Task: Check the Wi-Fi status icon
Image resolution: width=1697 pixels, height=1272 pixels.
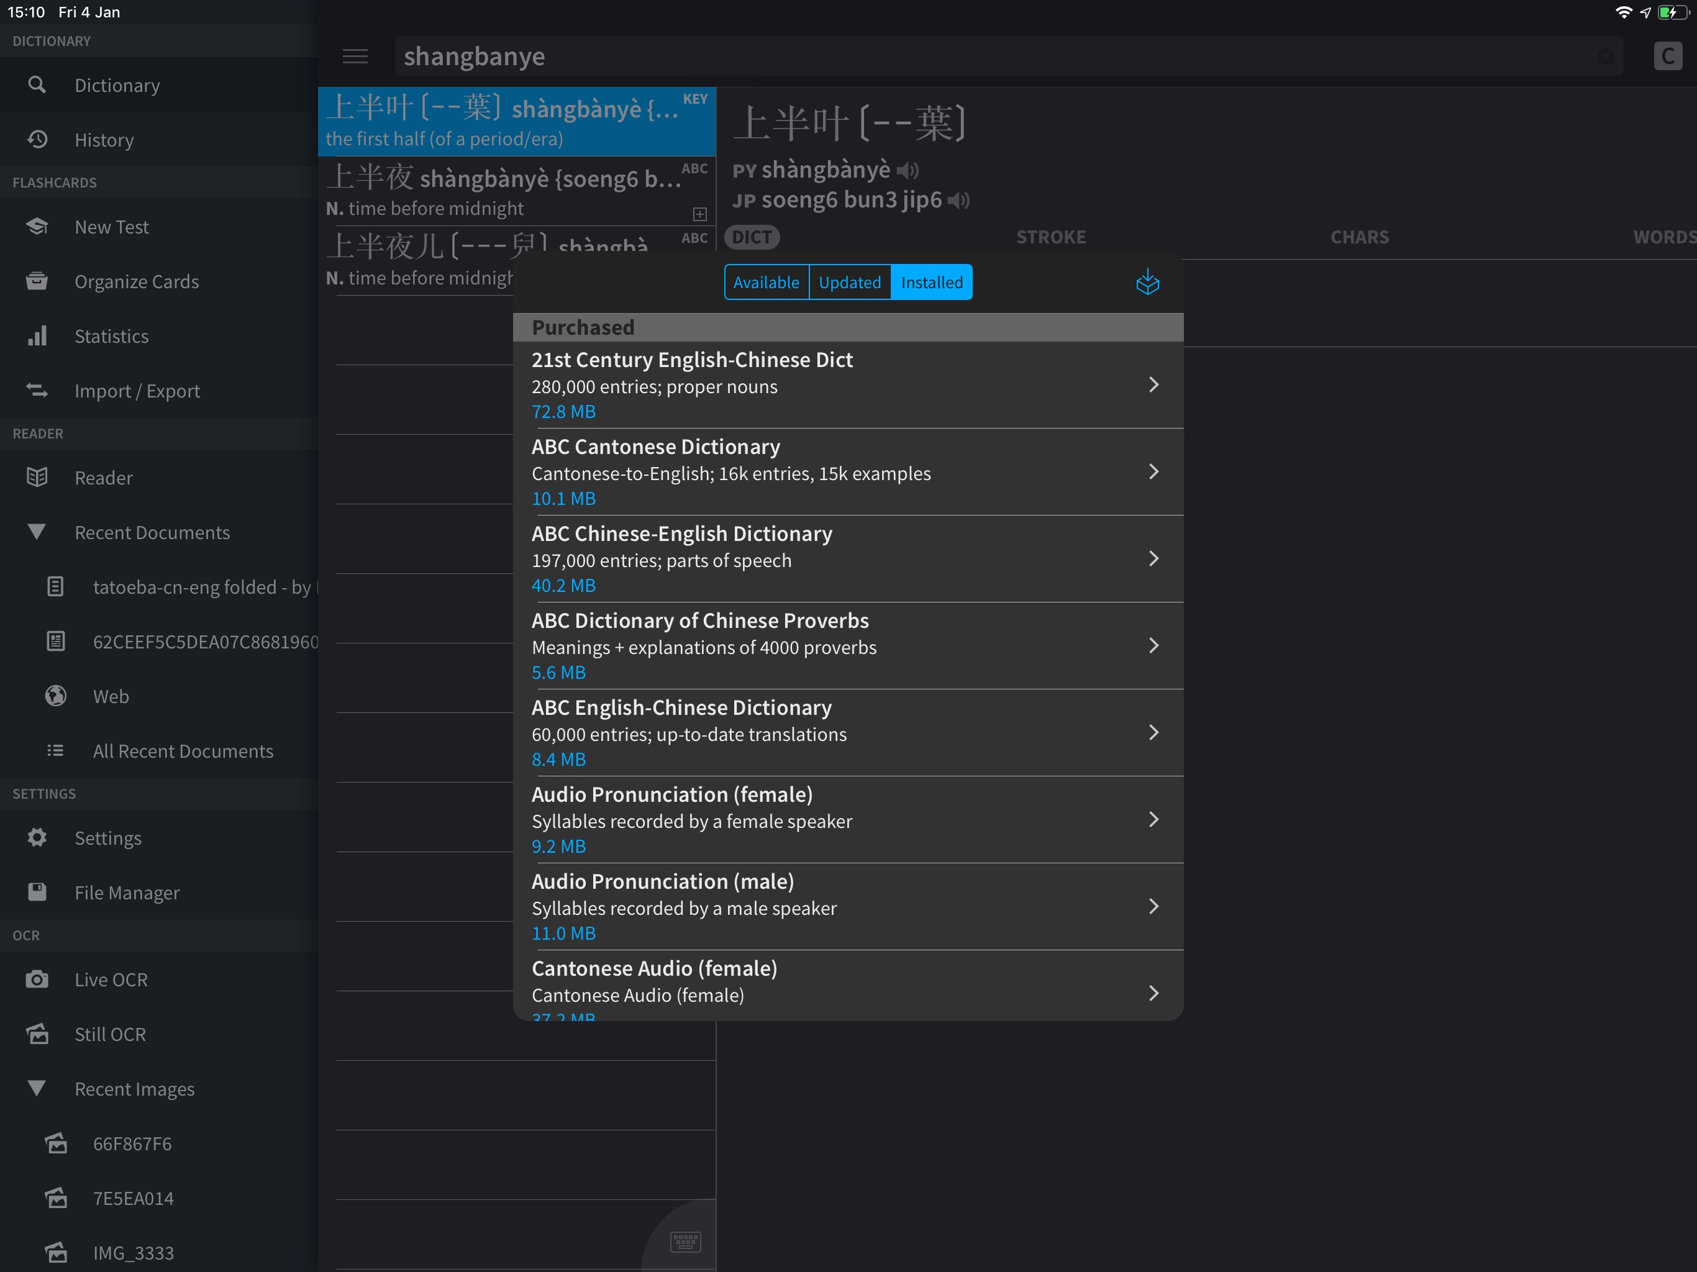Action: 1623,12
